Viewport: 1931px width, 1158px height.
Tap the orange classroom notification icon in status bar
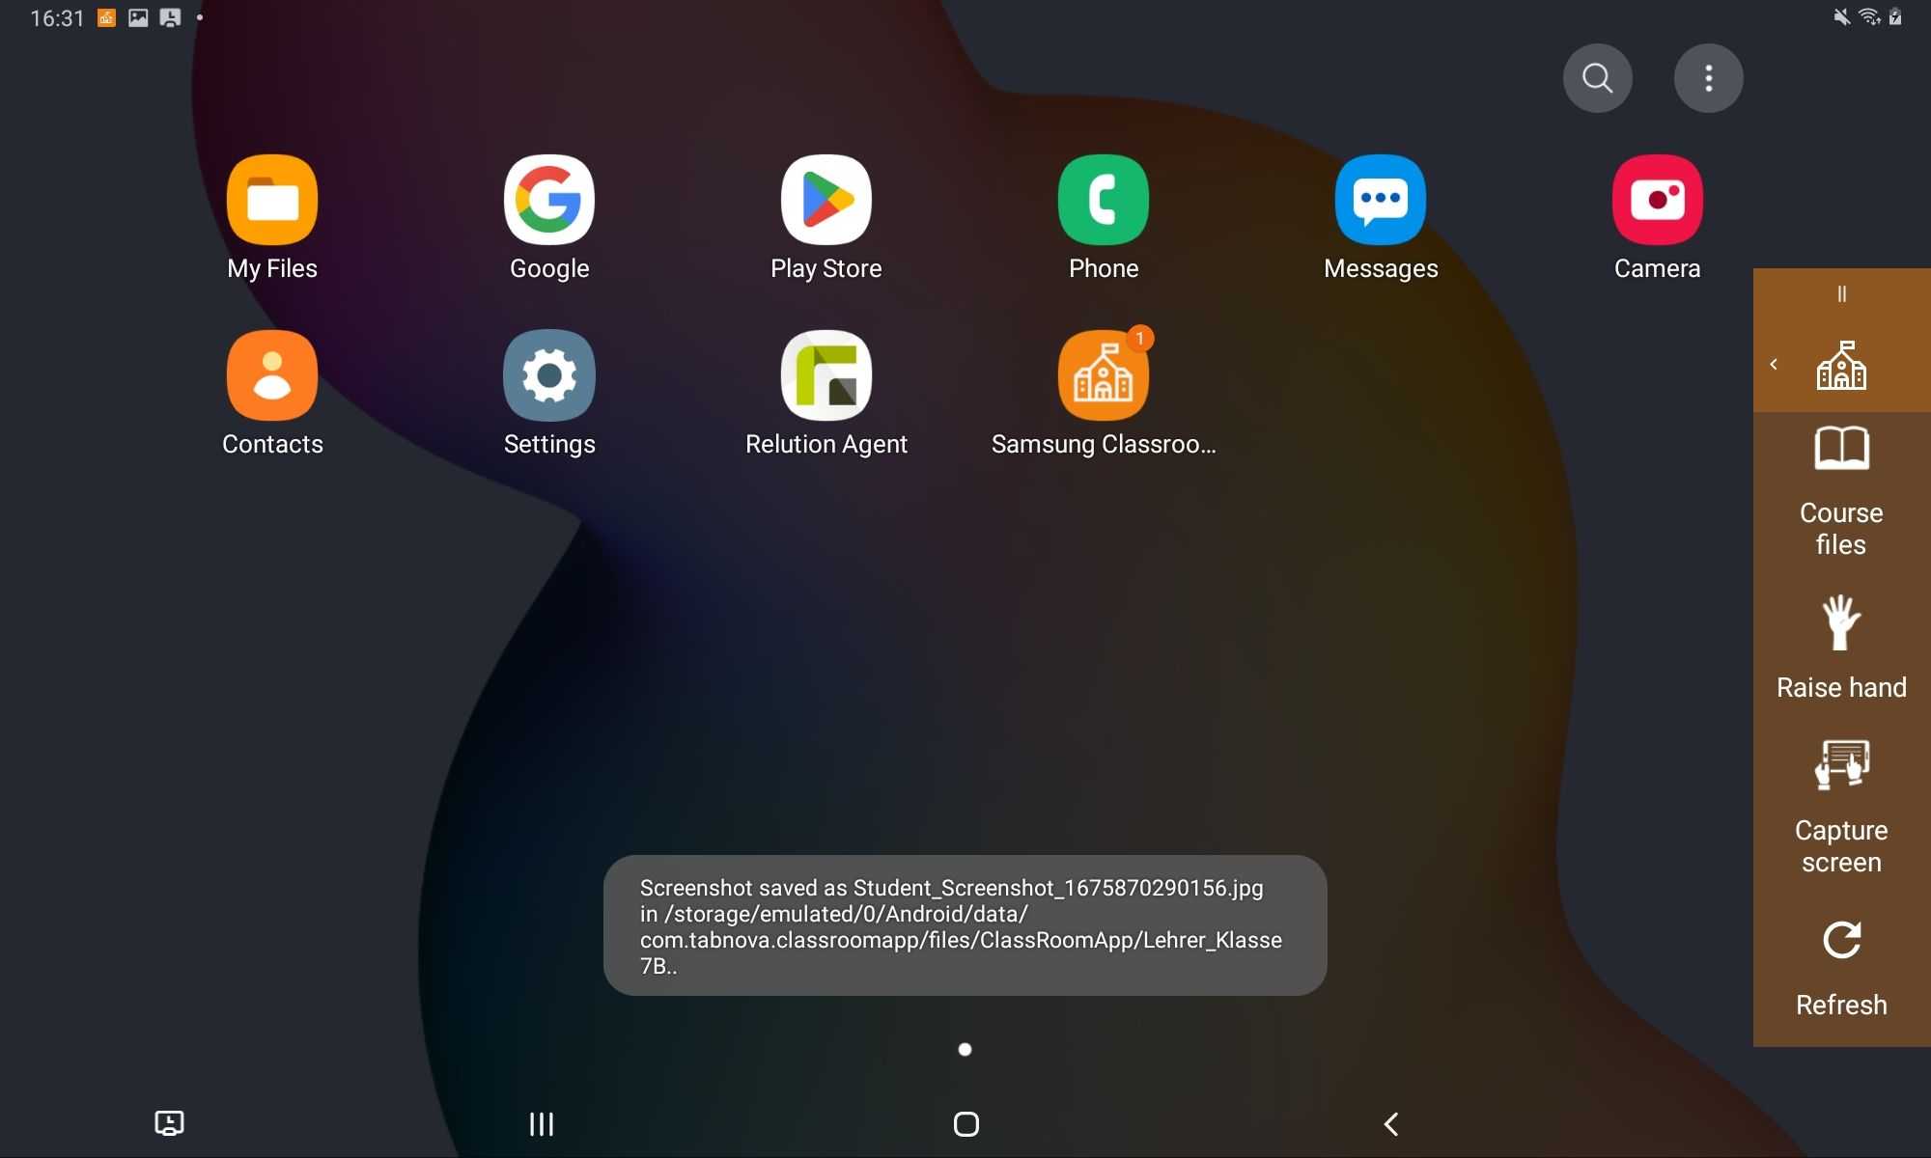106,17
